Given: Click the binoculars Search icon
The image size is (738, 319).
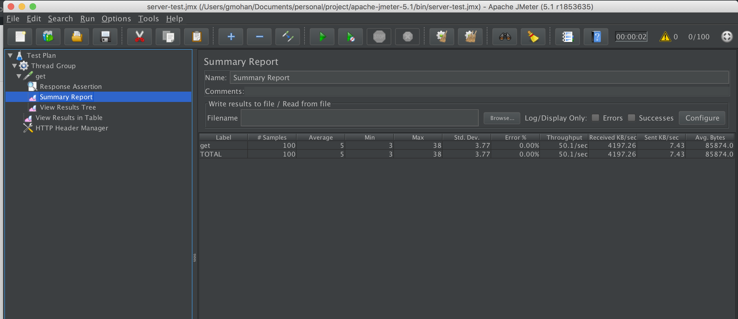Looking at the screenshot, I should coord(505,37).
